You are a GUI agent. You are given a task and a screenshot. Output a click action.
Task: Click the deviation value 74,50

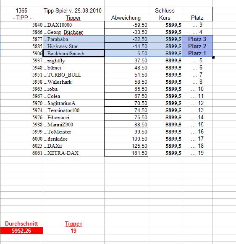coord(126,110)
